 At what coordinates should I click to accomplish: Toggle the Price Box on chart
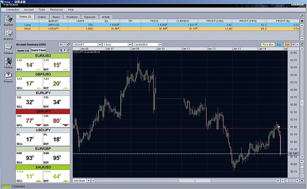click(x=268, y=44)
